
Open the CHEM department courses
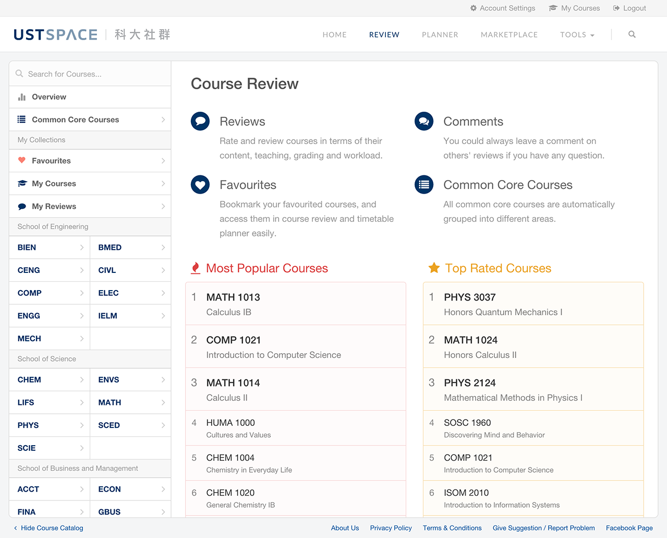[x=50, y=380]
